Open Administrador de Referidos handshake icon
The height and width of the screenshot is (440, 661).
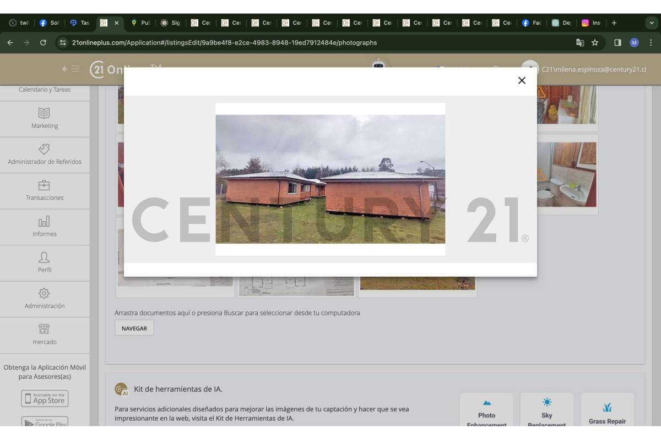click(x=44, y=149)
